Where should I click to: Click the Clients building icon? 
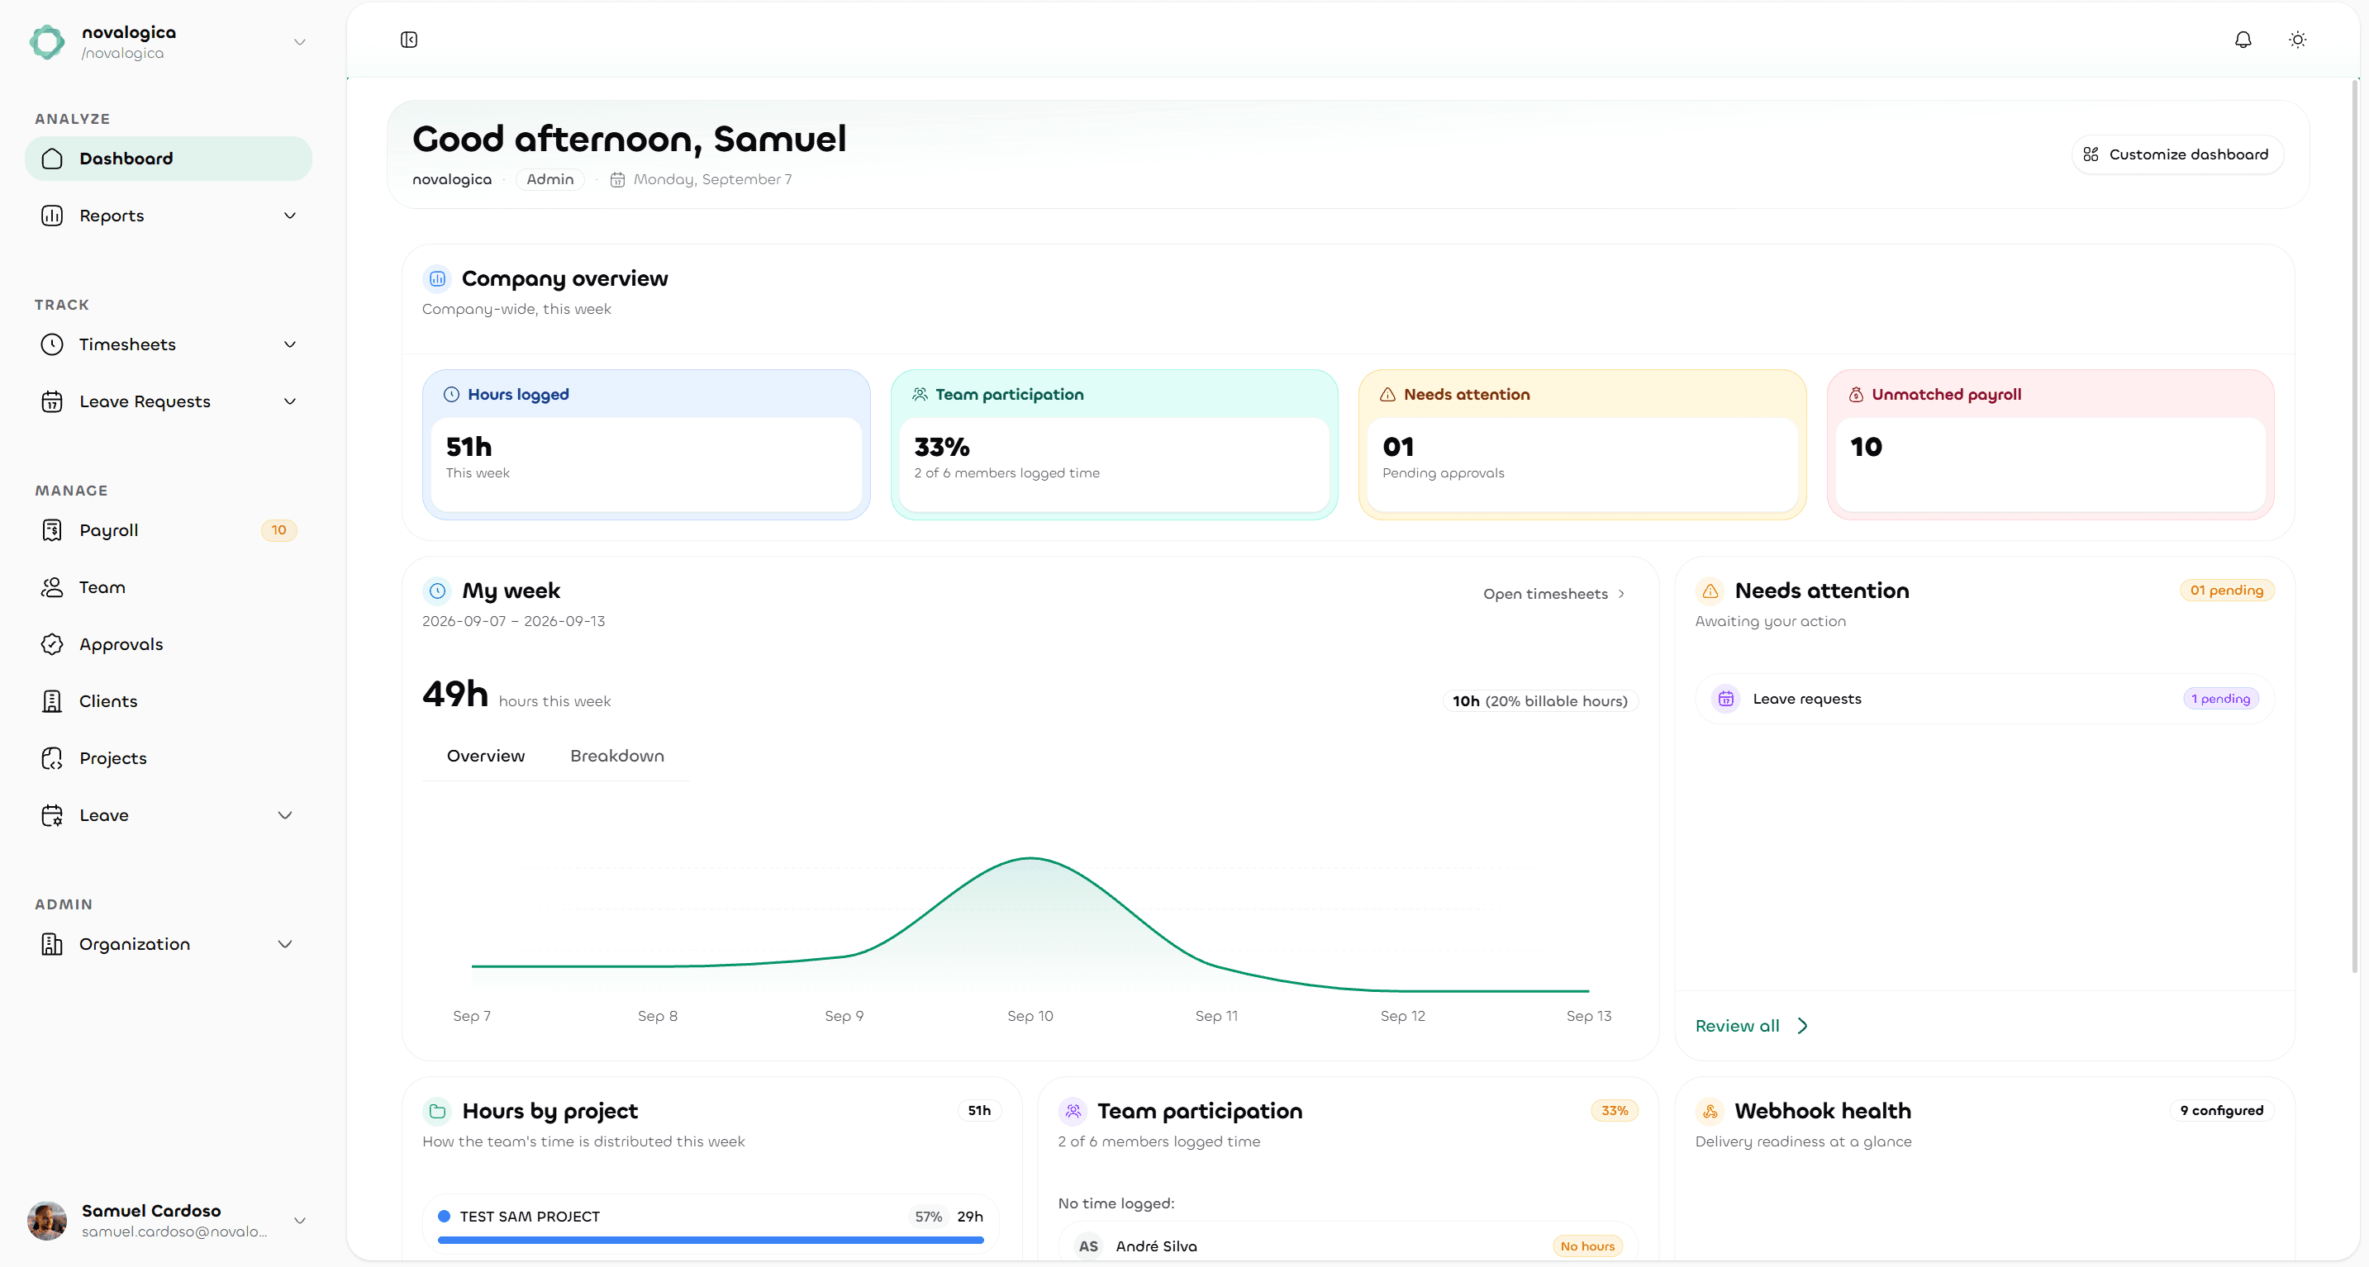(x=52, y=700)
